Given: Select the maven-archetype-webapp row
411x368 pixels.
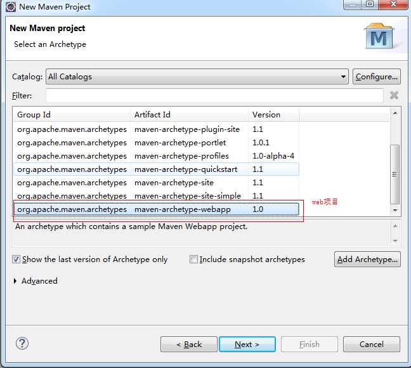Looking at the screenshot, I should click(156, 209).
